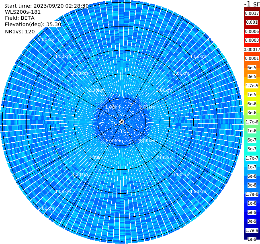Click the 0.0006 colorbar value

coord(252,31)
